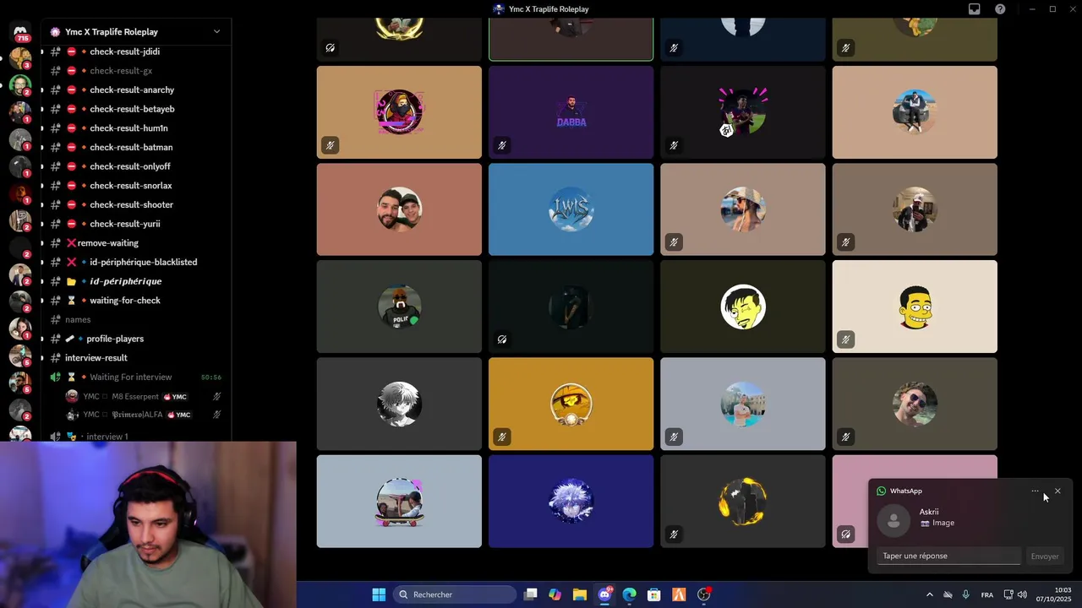Select the DABBA participant tile
The height and width of the screenshot is (608, 1082).
click(x=571, y=112)
